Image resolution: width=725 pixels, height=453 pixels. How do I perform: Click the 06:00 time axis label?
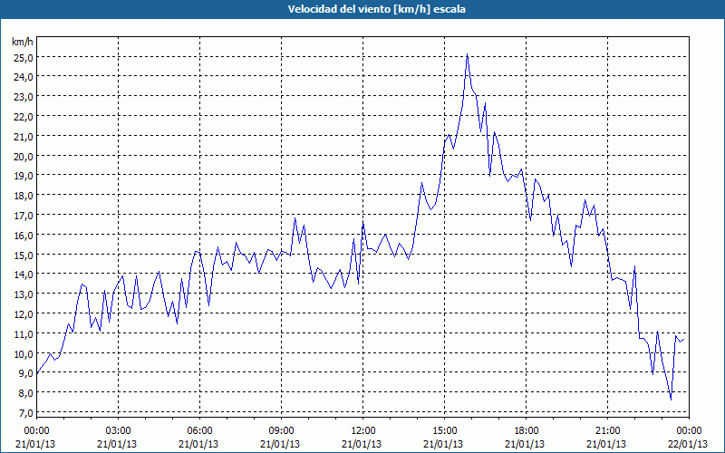[199, 431]
